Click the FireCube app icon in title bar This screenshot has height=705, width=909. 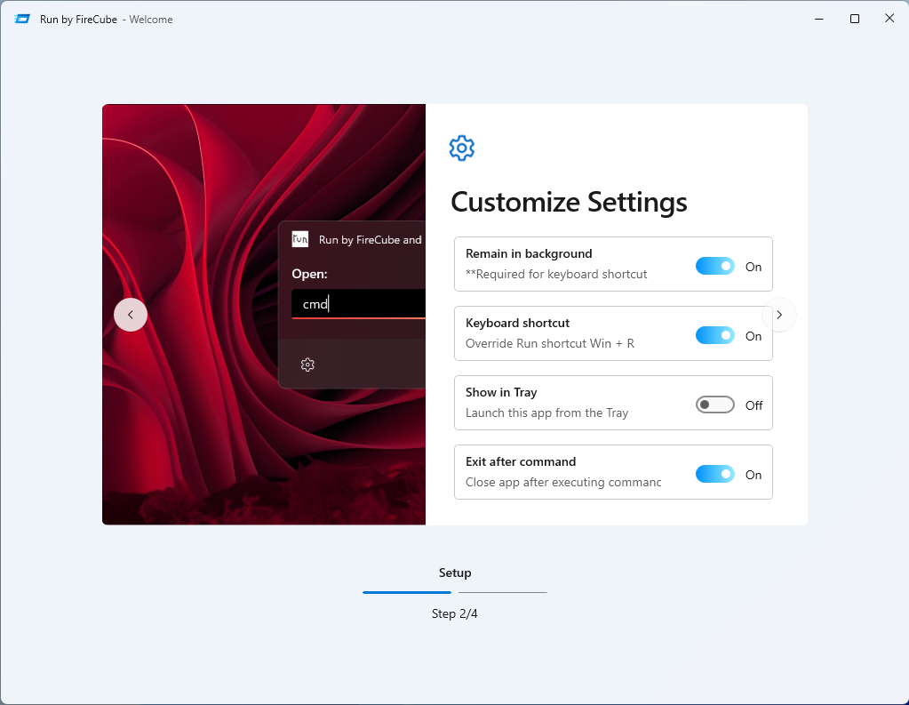pos(22,20)
